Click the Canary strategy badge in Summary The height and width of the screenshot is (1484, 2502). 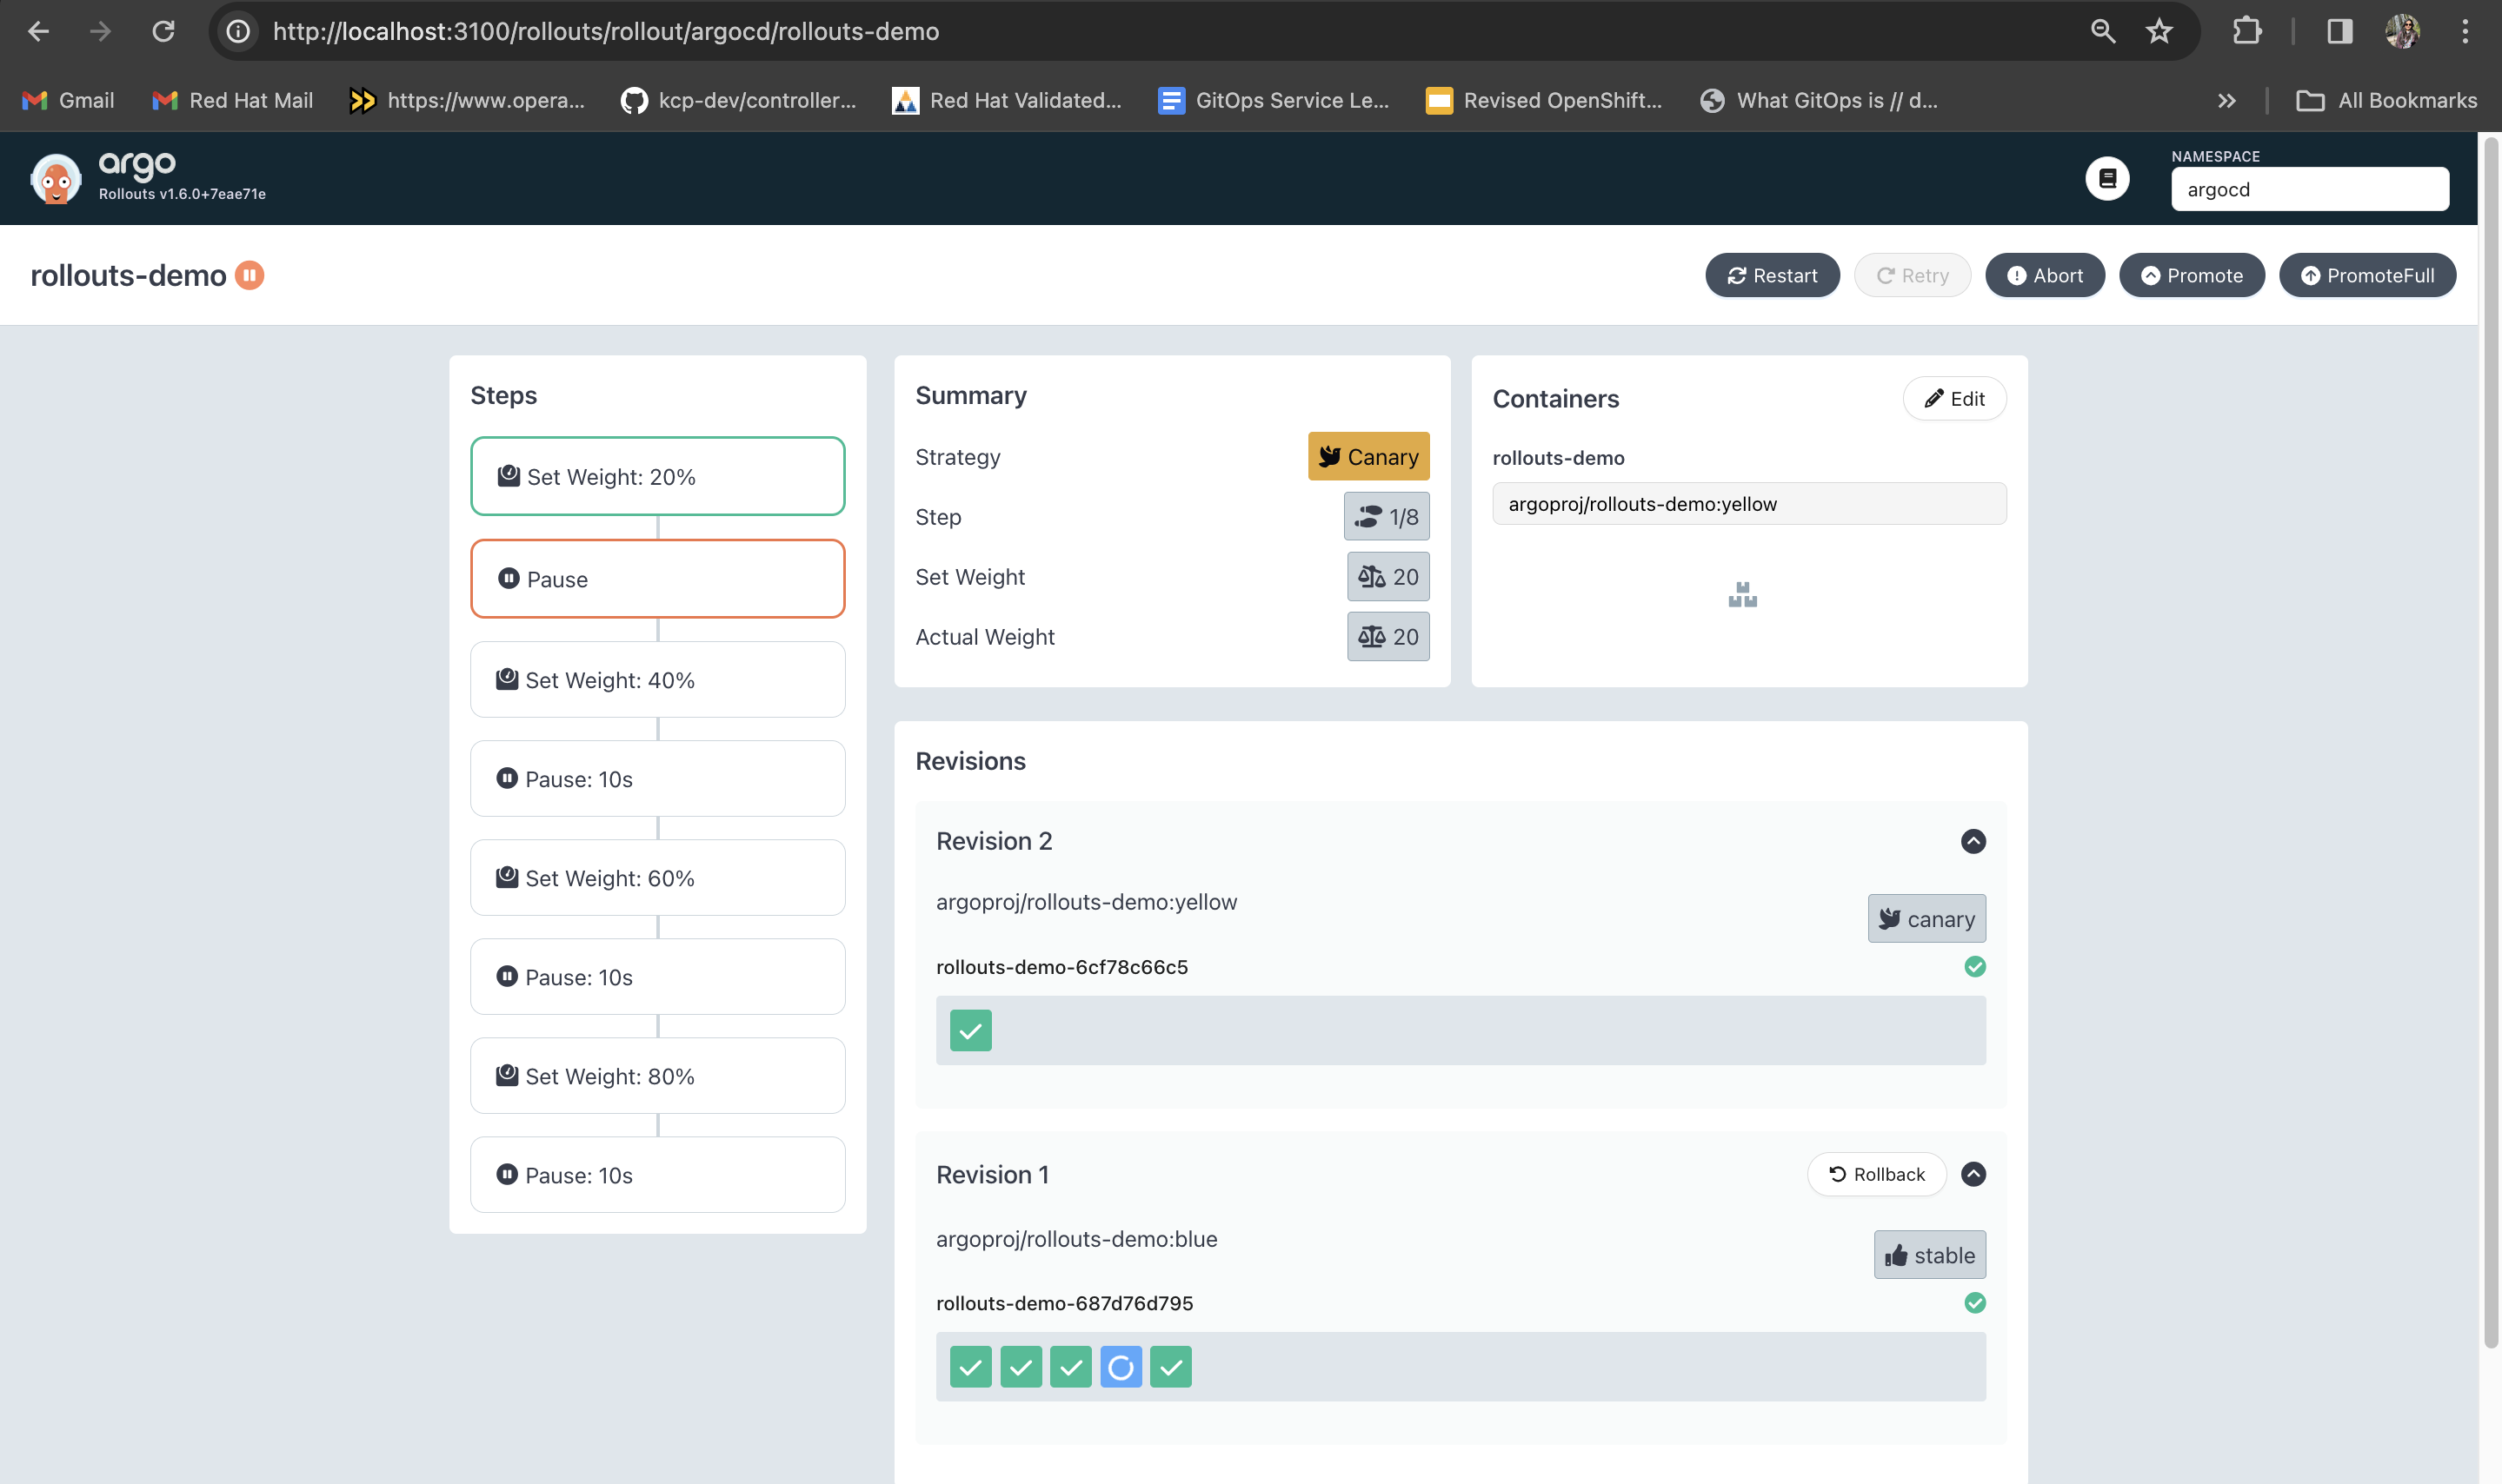point(1367,456)
